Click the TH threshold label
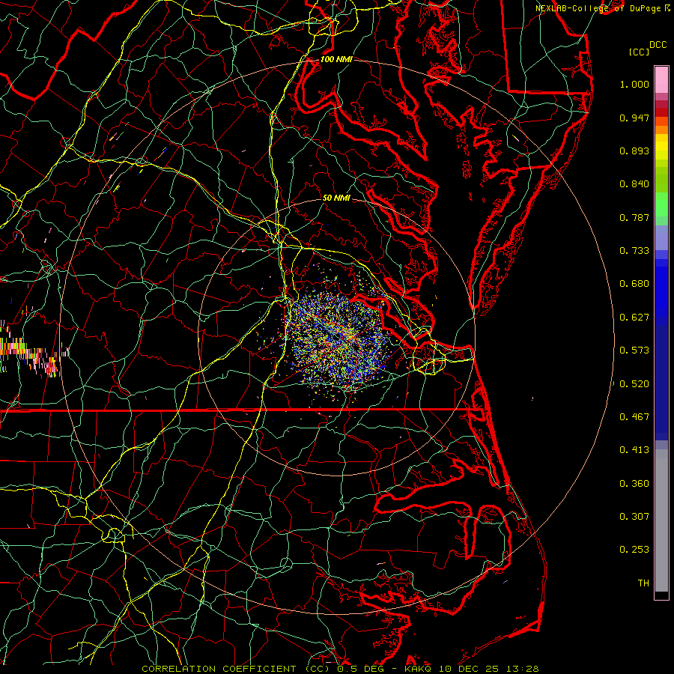The width and height of the screenshot is (674, 674). (x=643, y=583)
